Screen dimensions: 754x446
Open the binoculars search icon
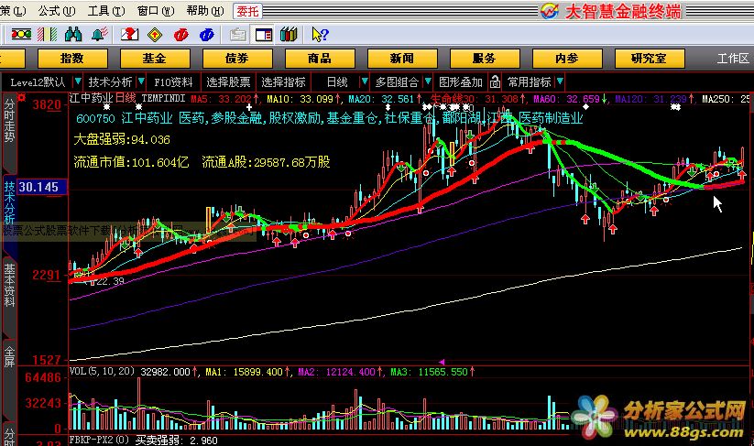[x=73, y=35]
